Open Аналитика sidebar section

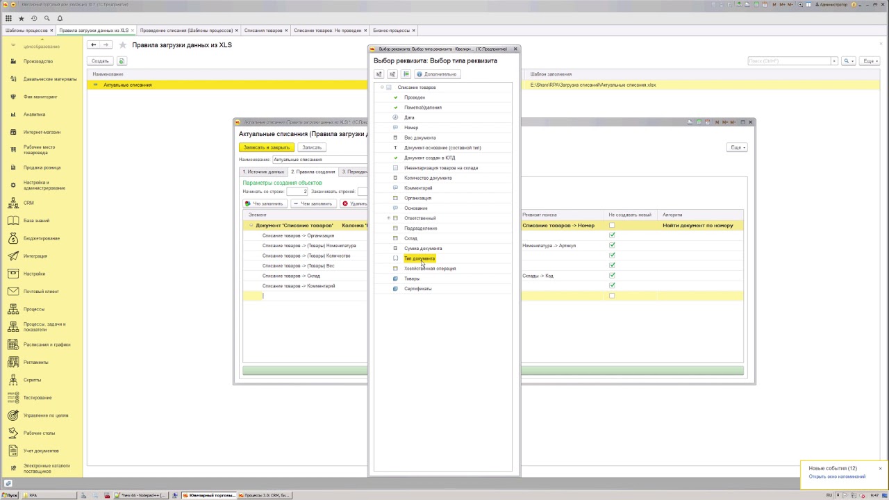point(35,115)
